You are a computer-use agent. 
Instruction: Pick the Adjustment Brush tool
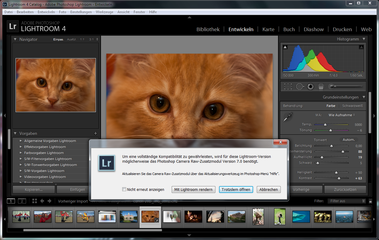tap(331, 87)
